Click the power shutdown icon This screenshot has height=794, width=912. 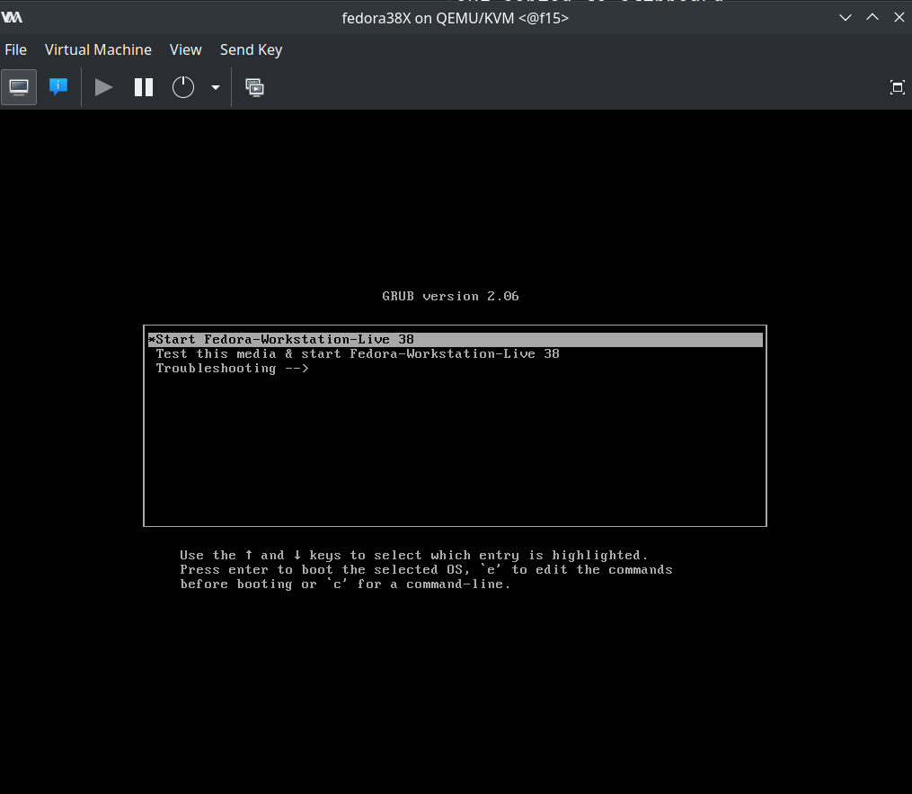coord(183,87)
